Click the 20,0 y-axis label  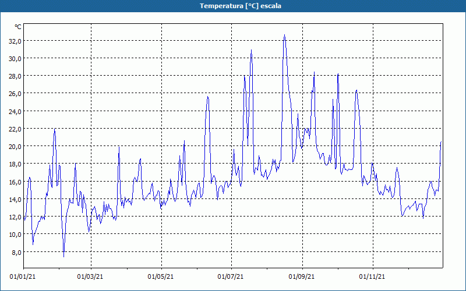[15, 147]
